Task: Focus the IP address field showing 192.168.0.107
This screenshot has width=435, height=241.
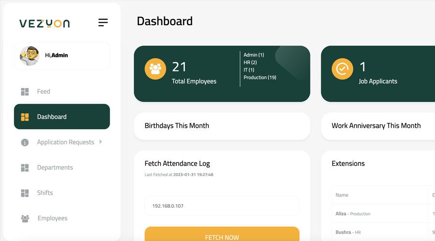Action: tap(222, 206)
